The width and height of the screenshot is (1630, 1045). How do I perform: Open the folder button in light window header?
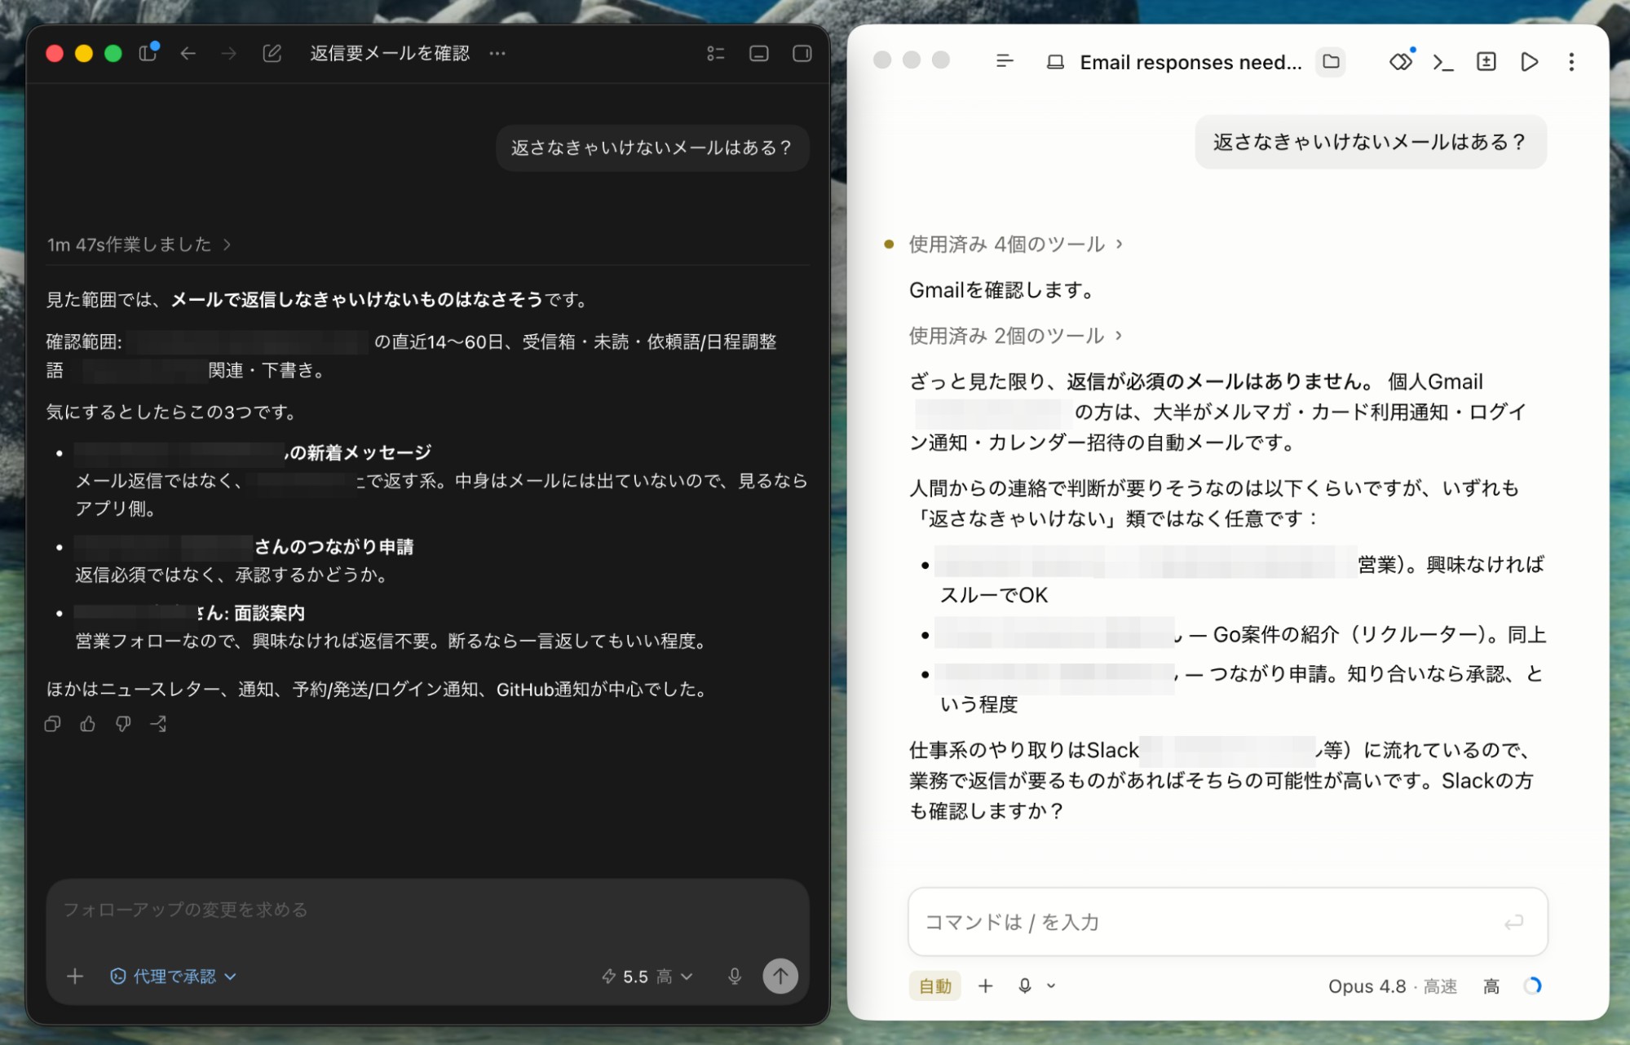(1331, 61)
